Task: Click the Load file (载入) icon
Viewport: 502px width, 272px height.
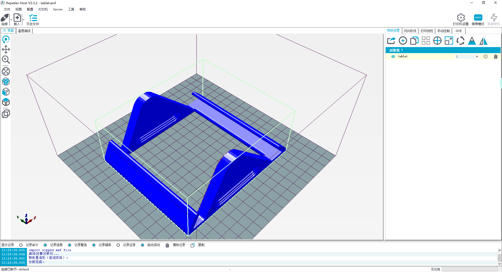Action: click(x=17, y=18)
